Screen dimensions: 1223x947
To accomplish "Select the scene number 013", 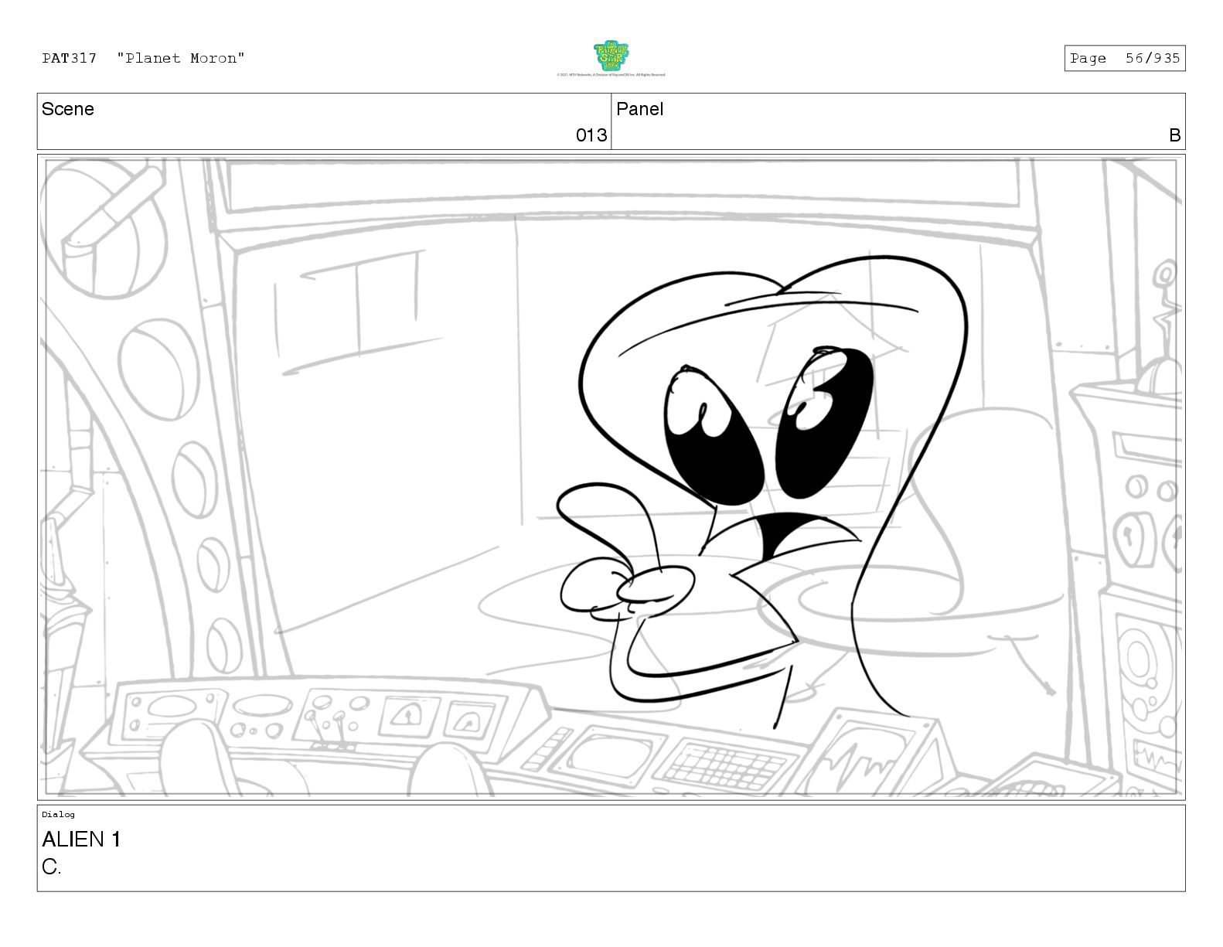I will [x=591, y=135].
